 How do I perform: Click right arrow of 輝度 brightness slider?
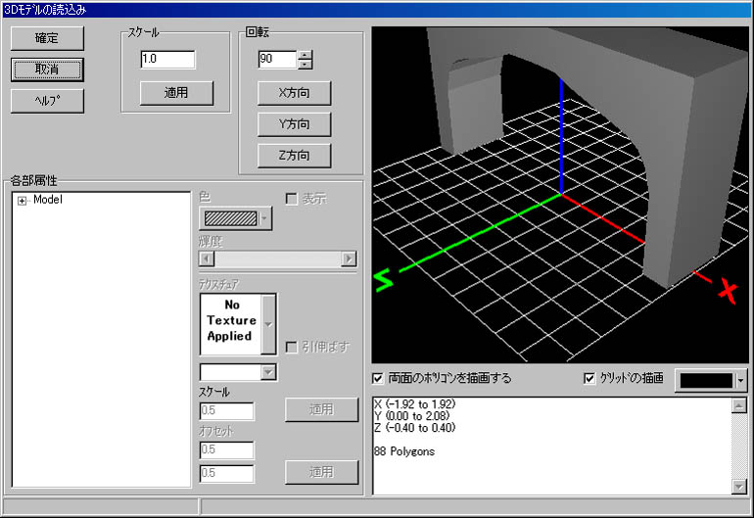(x=349, y=259)
